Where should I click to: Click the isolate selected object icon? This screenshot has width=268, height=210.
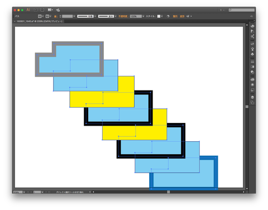pos(188,16)
